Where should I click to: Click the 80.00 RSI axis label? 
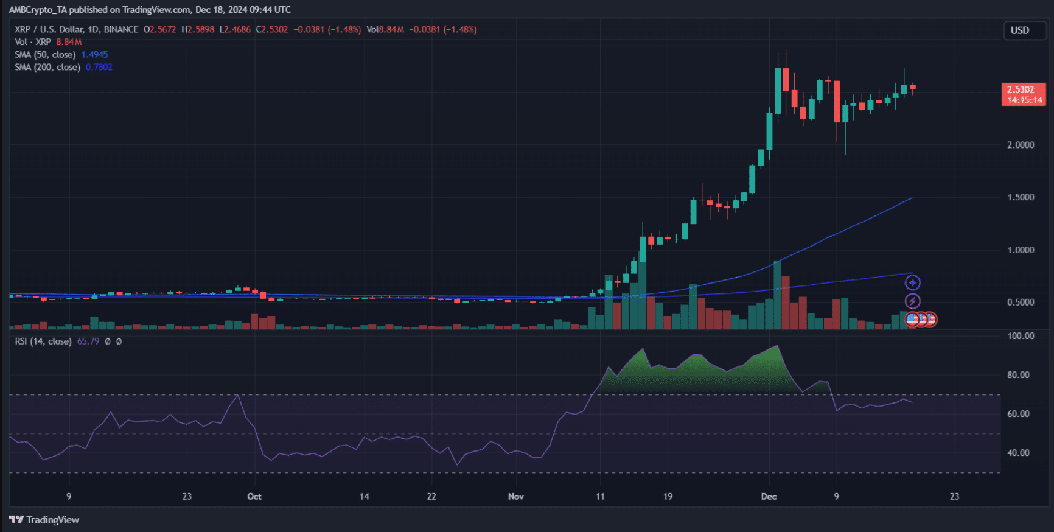coord(1018,375)
